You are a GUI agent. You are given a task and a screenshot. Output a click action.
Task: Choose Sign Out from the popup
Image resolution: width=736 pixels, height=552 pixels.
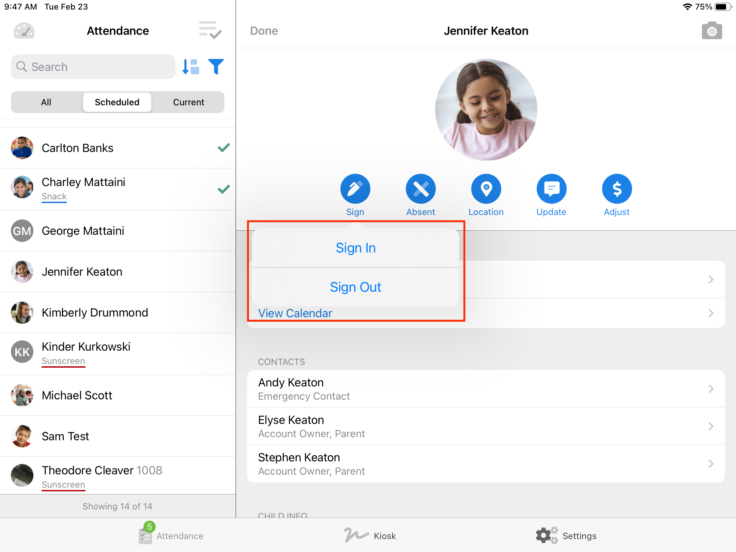click(355, 287)
